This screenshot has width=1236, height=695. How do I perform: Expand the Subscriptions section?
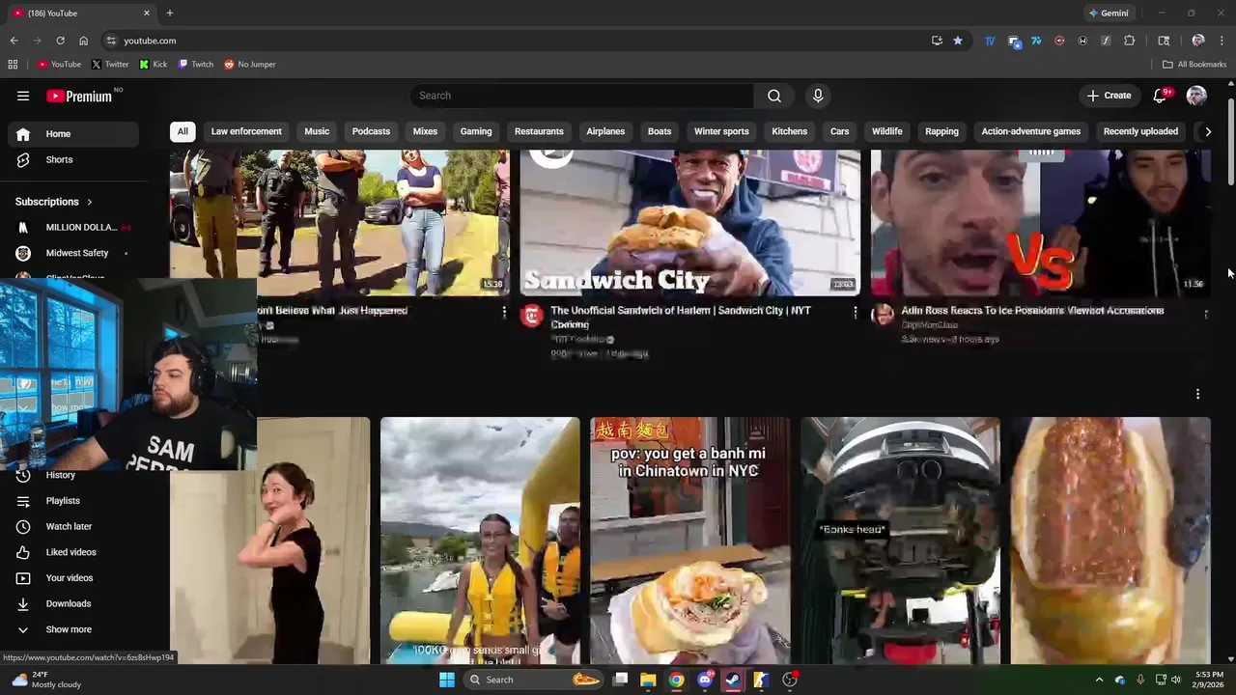click(54, 202)
